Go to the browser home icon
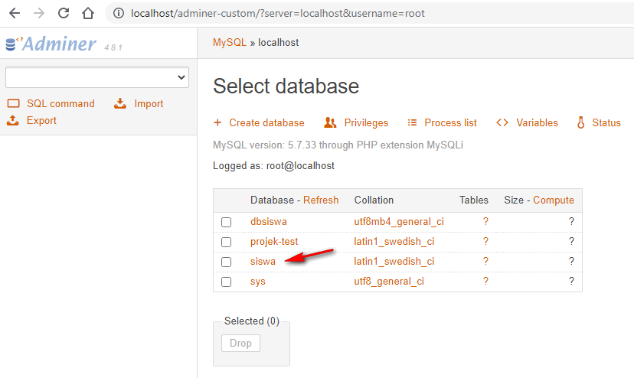Viewport: 634px width, 378px height. [88, 13]
